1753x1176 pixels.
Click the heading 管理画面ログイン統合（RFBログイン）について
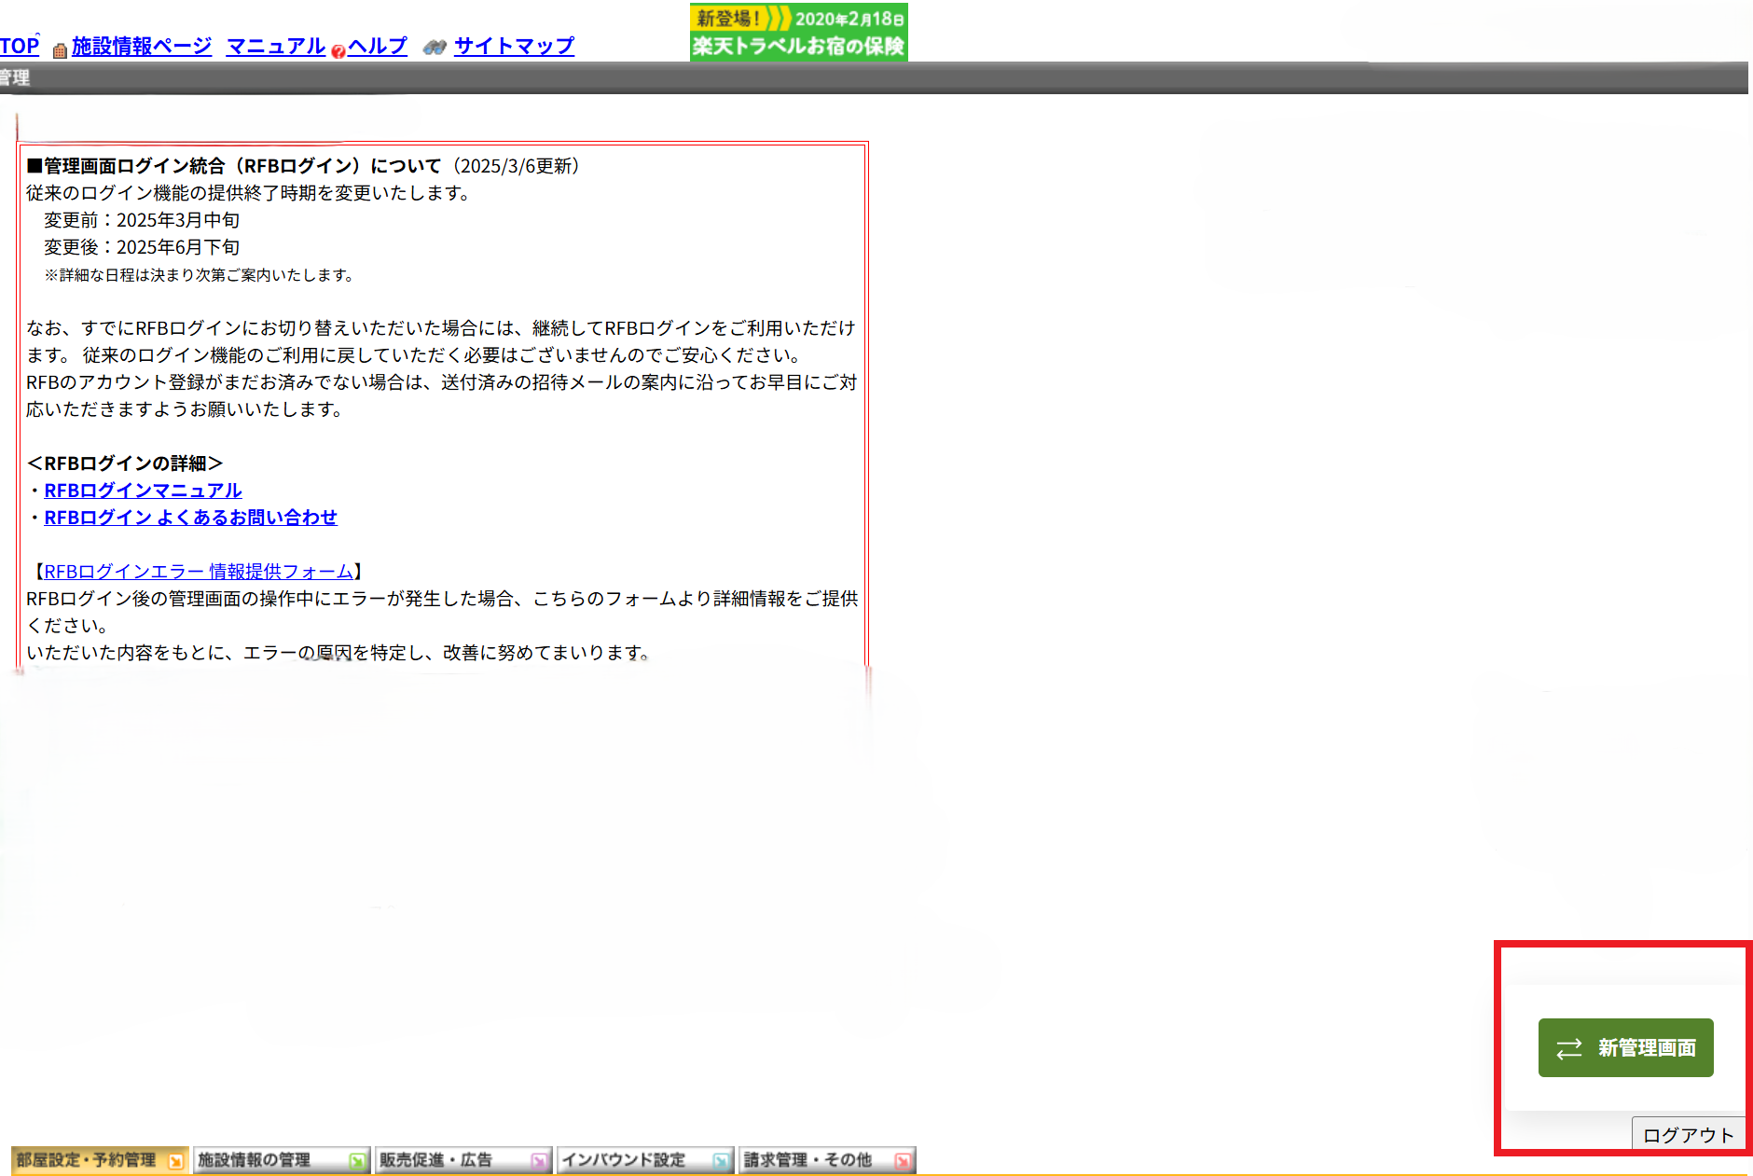pyautogui.click(x=234, y=166)
